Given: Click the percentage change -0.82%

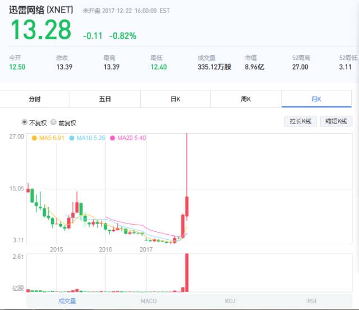Looking at the screenshot, I should coord(123,36).
